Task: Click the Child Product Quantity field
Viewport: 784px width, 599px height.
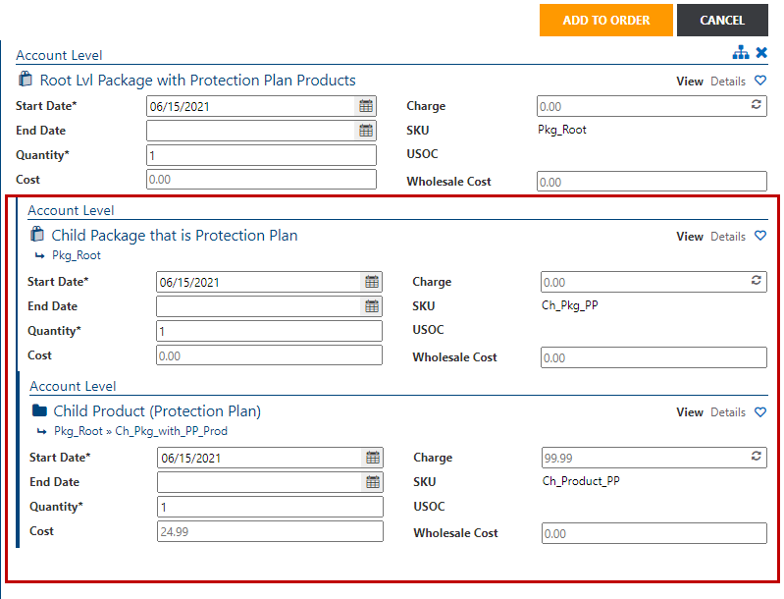Action: [x=270, y=507]
